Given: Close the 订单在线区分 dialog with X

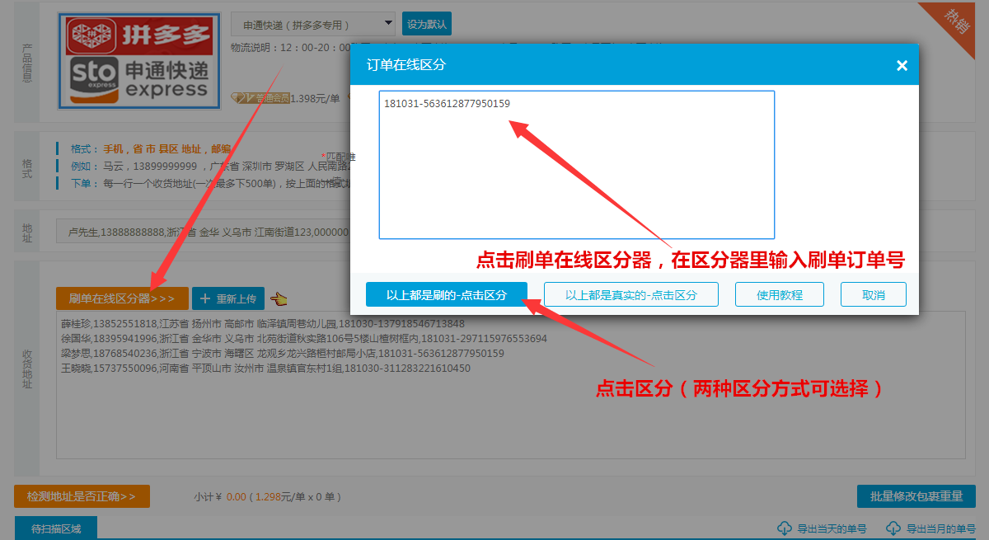Looking at the screenshot, I should (902, 65).
